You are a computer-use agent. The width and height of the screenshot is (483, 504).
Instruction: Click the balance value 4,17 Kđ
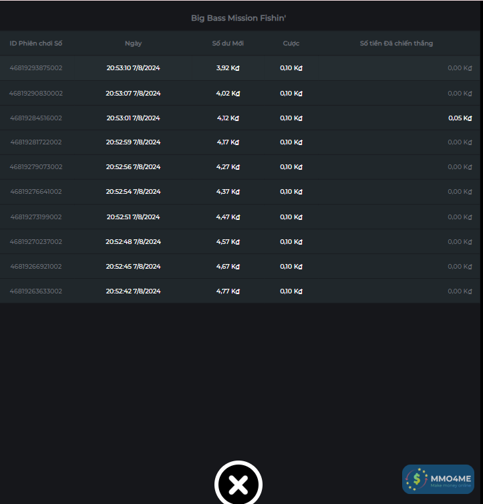click(228, 142)
